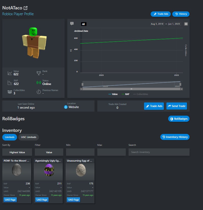Click UAID value 242137177
Viewport: 203px width, 210px height.
click(87, 191)
